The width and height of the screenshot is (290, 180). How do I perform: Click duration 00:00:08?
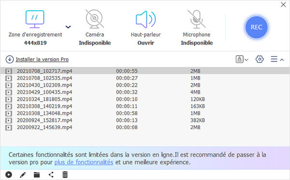(x=127, y=127)
